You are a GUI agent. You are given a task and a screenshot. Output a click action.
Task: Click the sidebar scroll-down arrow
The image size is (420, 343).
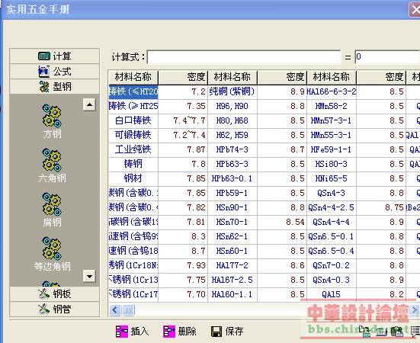click(89, 276)
